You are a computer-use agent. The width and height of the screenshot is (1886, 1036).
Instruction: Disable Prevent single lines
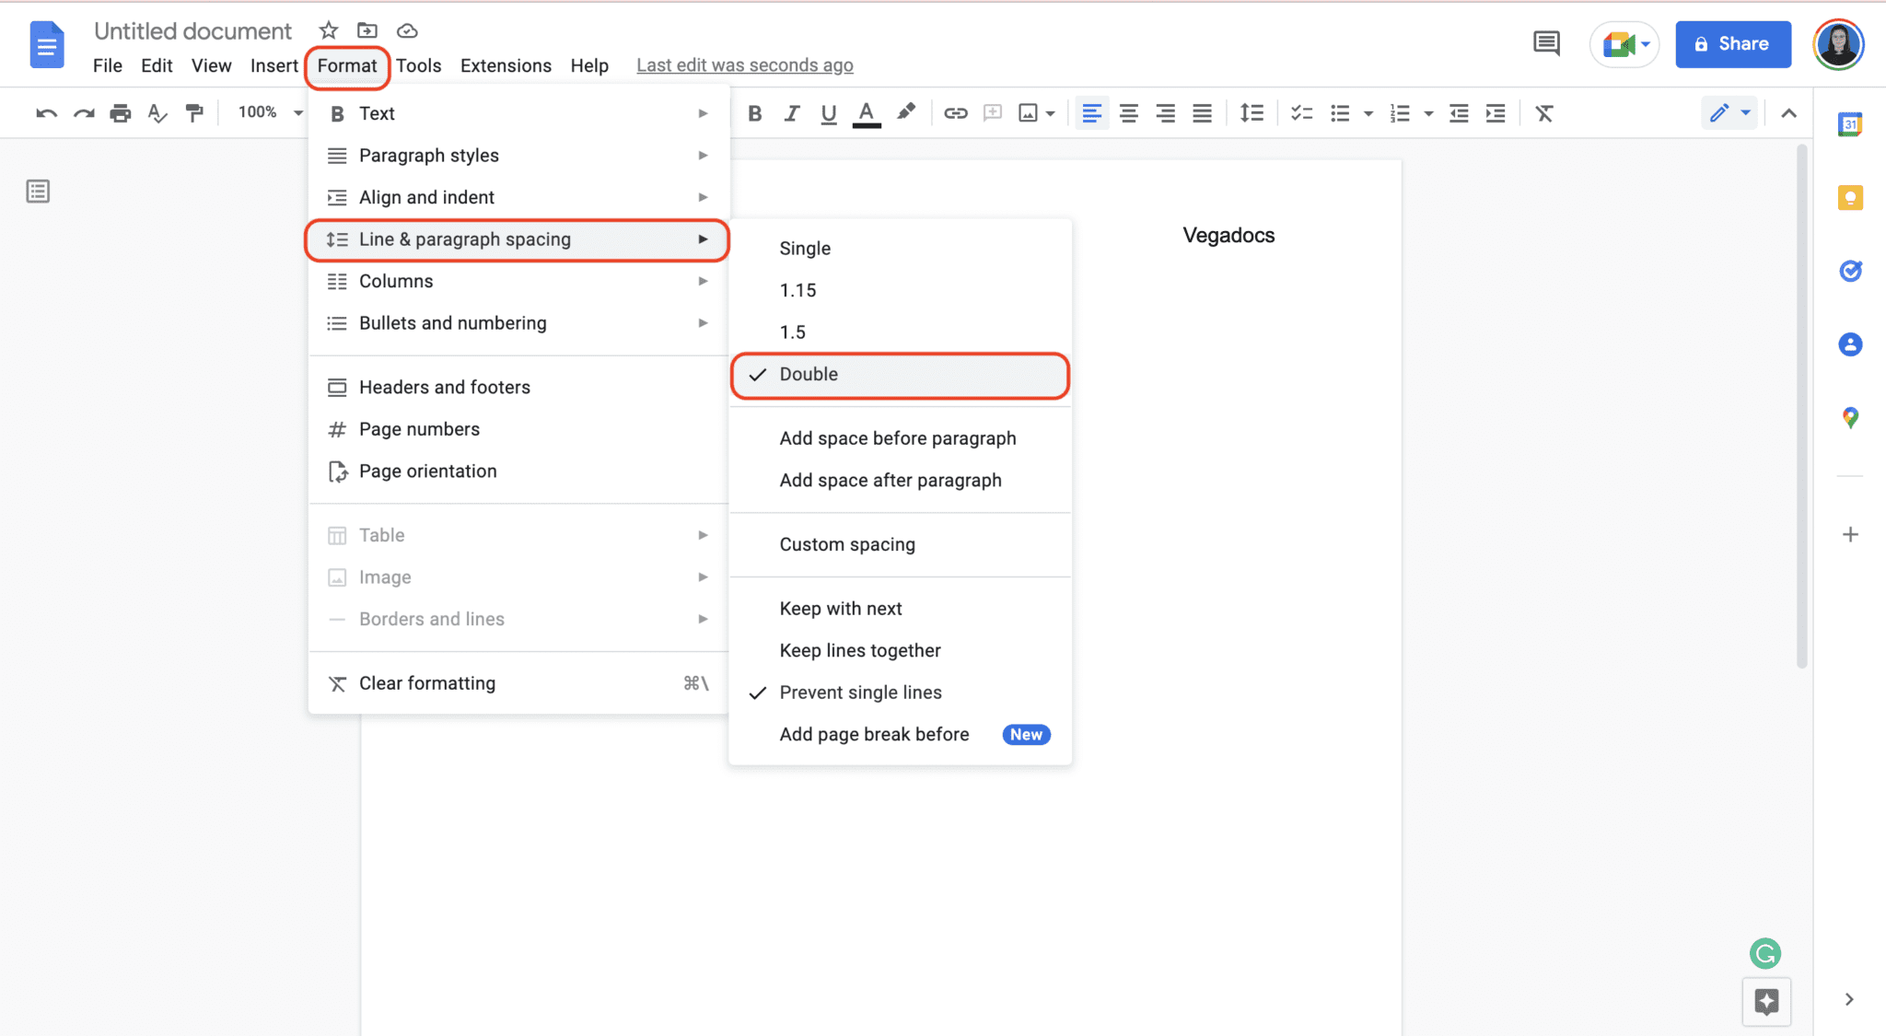point(860,692)
